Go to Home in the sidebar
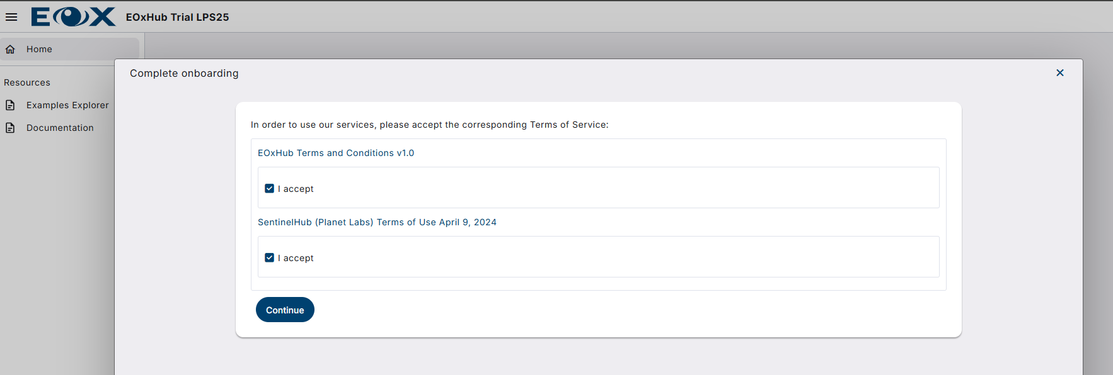Screen dimensions: 1113x375 [39, 49]
